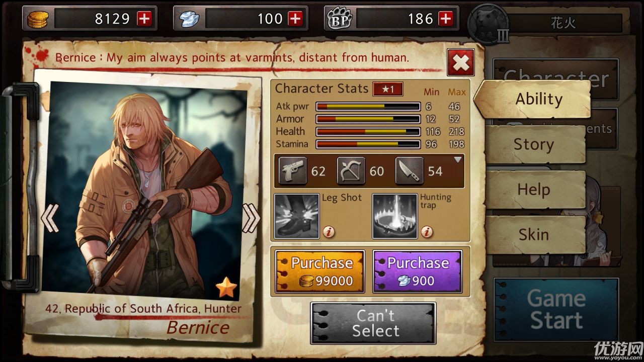Add more gold coins with plus button

[144, 19]
